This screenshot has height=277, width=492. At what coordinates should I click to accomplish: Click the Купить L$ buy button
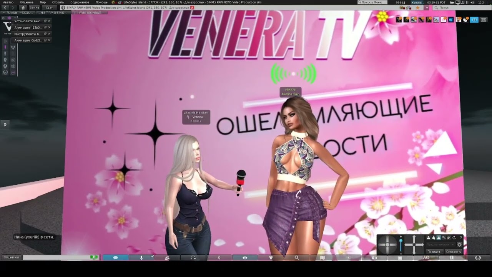coord(417,2)
